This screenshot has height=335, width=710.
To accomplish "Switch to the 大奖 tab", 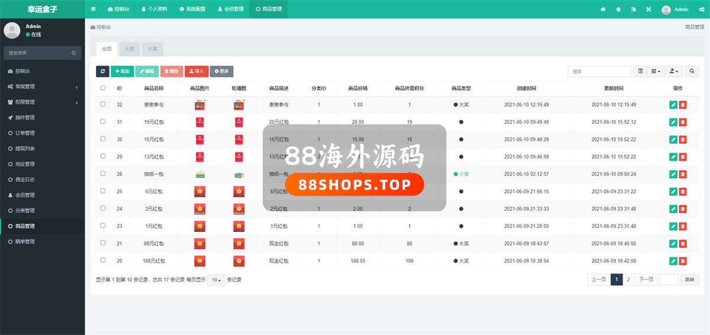I will (128, 49).
